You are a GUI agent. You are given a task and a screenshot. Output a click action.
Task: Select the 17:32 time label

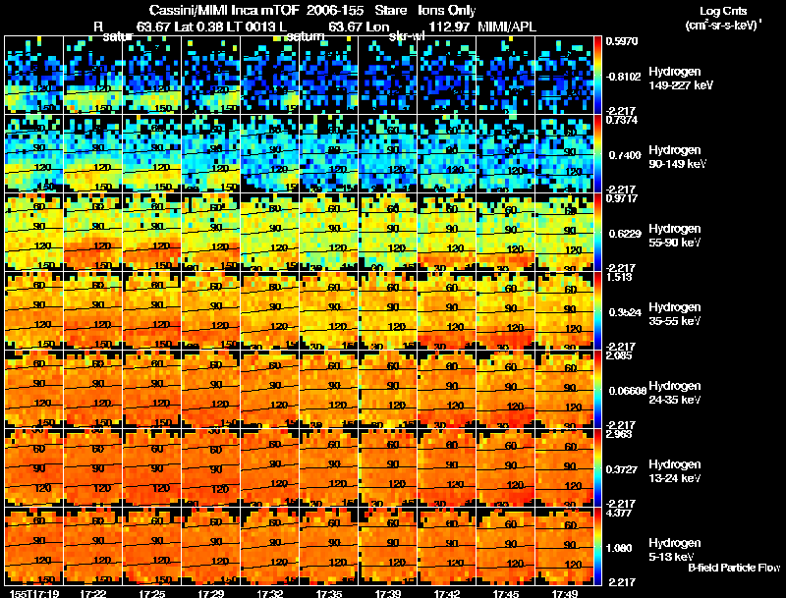(269, 593)
